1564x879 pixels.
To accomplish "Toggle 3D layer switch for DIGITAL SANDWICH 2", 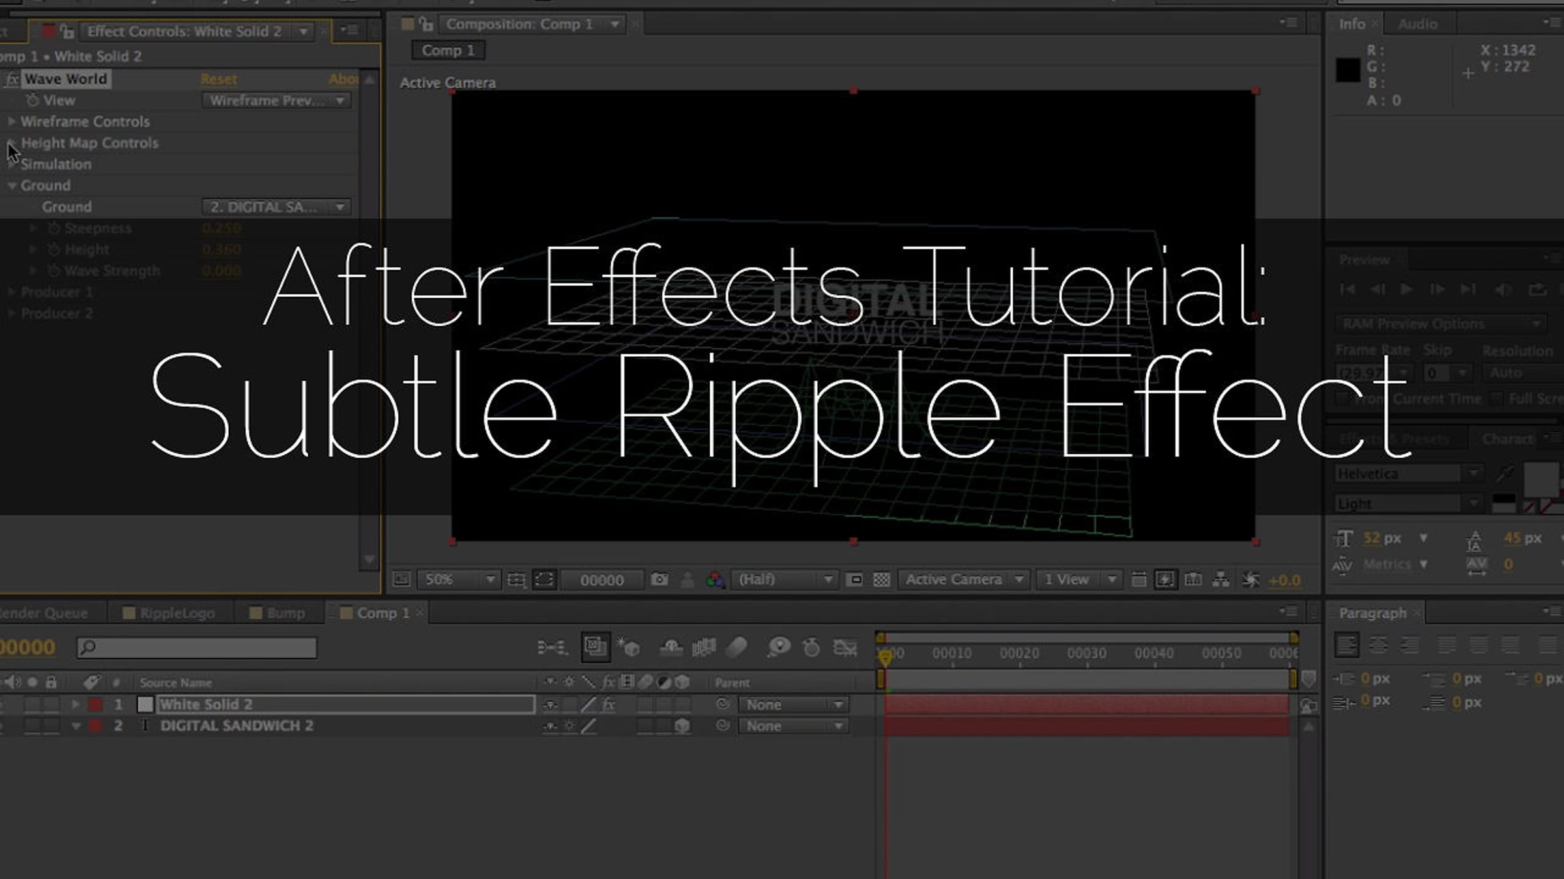I will pyautogui.click(x=682, y=726).
